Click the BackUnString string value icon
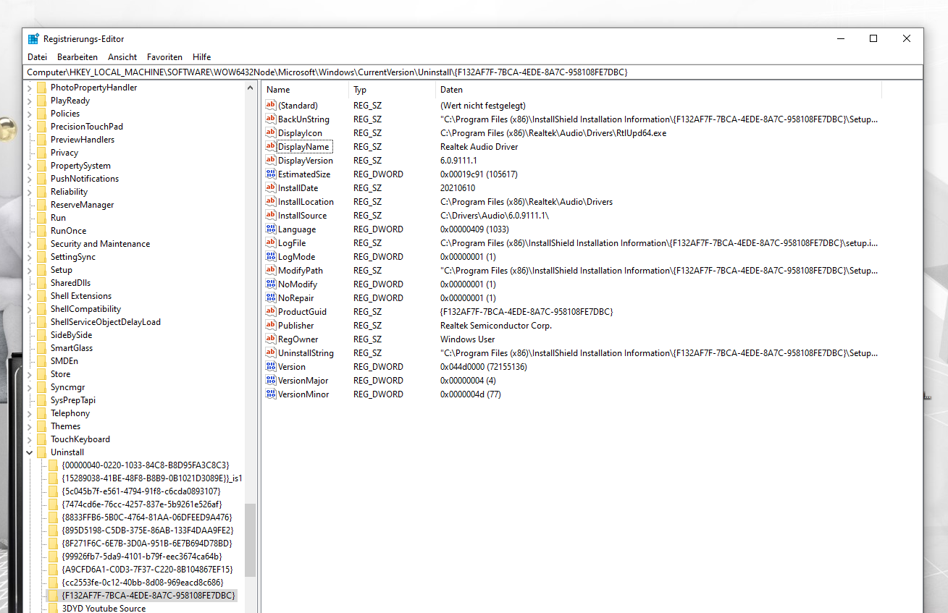Image resolution: width=948 pixels, height=613 pixels. (x=271, y=119)
